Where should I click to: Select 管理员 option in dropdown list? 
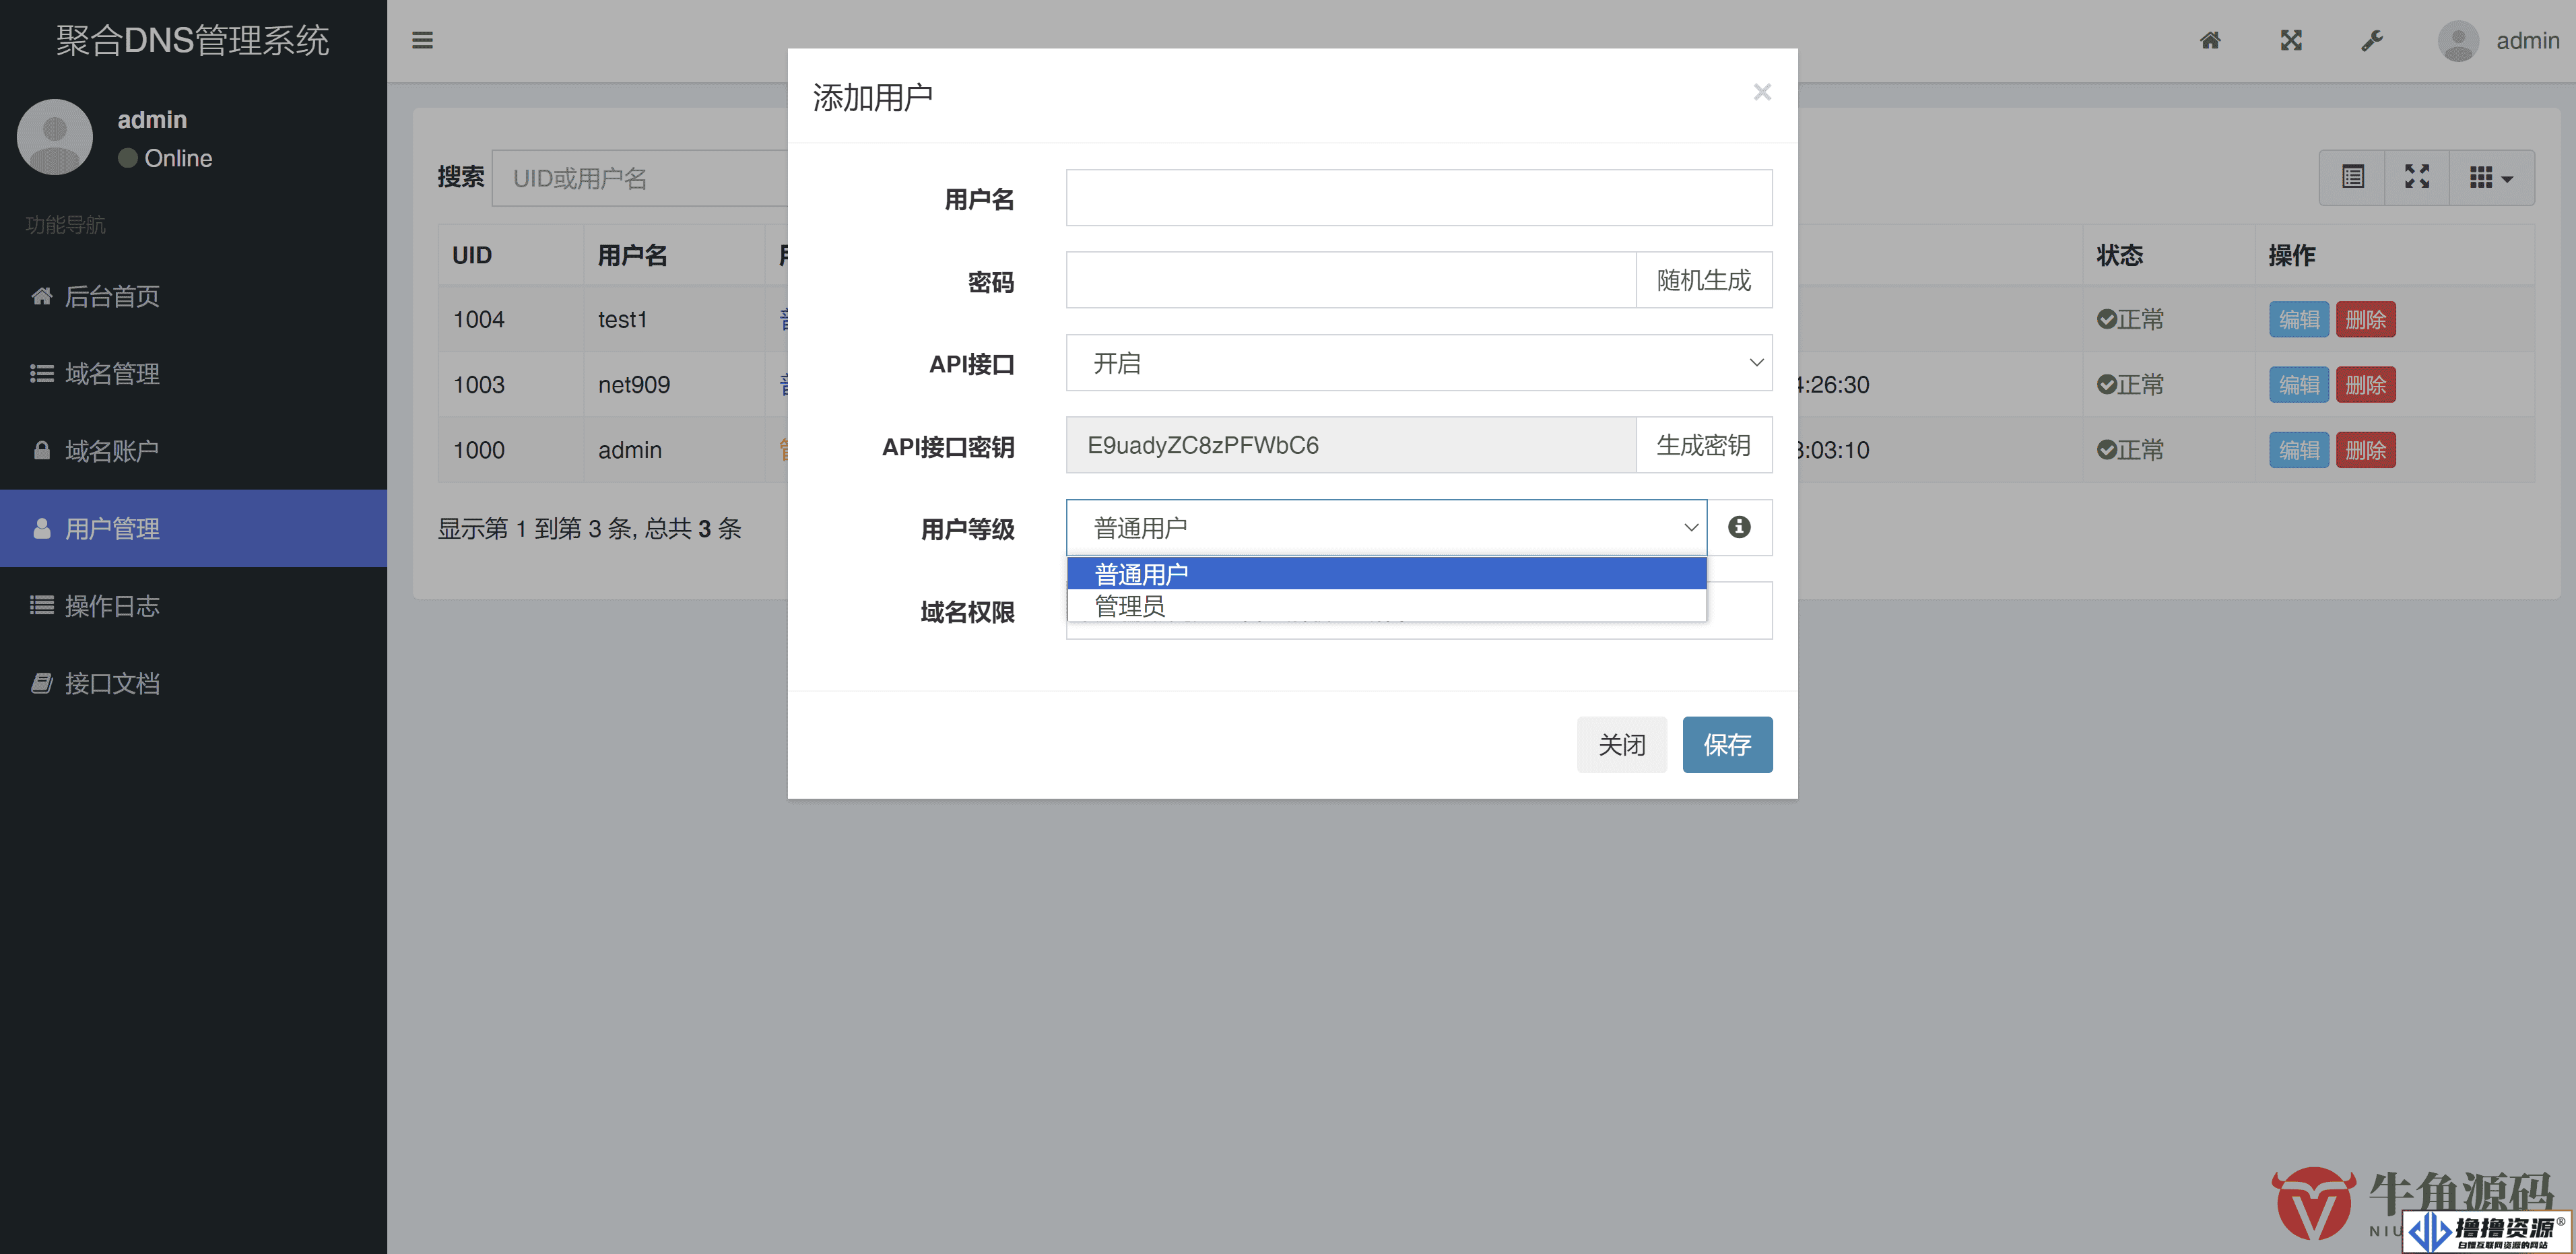click(x=1386, y=606)
